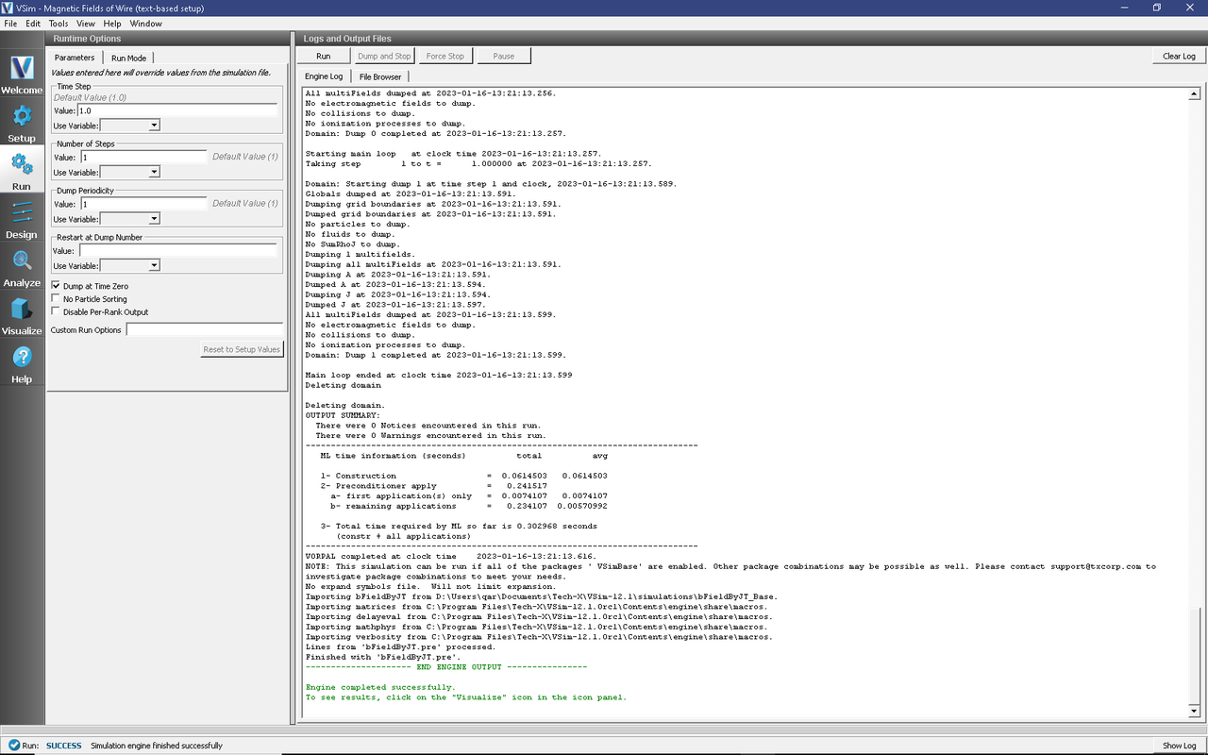The height and width of the screenshot is (755, 1208).
Task: Enable Disable Per-Rank Output checkbox
Action: point(56,312)
